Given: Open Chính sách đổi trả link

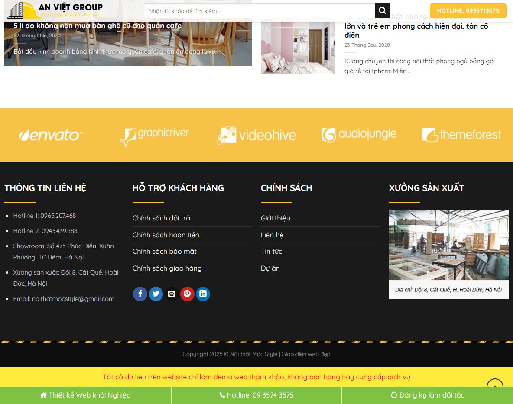Looking at the screenshot, I should (x=161, y=218).
